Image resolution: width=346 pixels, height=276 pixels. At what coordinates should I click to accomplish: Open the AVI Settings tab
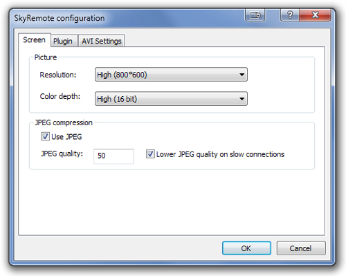[x=102, y=41]
